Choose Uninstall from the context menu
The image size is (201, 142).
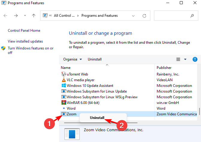click(97, 118)
